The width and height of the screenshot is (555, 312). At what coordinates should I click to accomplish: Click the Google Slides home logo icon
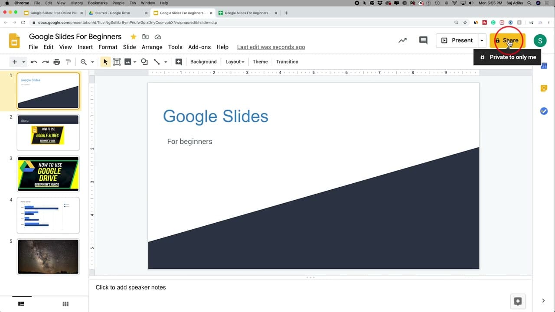pyautogui.click(x=14, y=41)
